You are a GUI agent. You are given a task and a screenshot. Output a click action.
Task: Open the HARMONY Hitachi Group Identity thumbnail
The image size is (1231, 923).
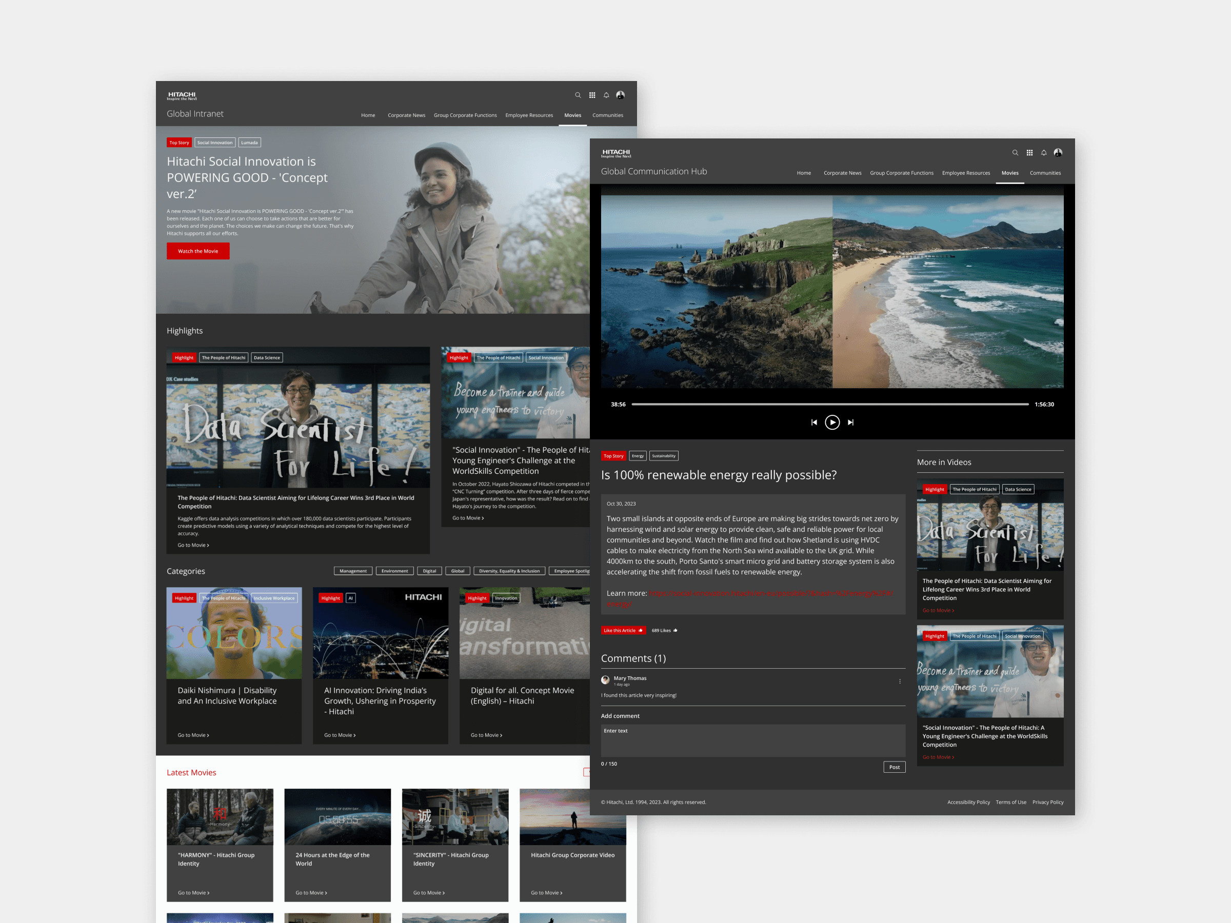click(220, 816)
